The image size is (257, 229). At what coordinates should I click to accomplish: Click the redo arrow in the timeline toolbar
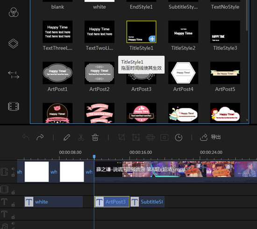tap(40, 137)
